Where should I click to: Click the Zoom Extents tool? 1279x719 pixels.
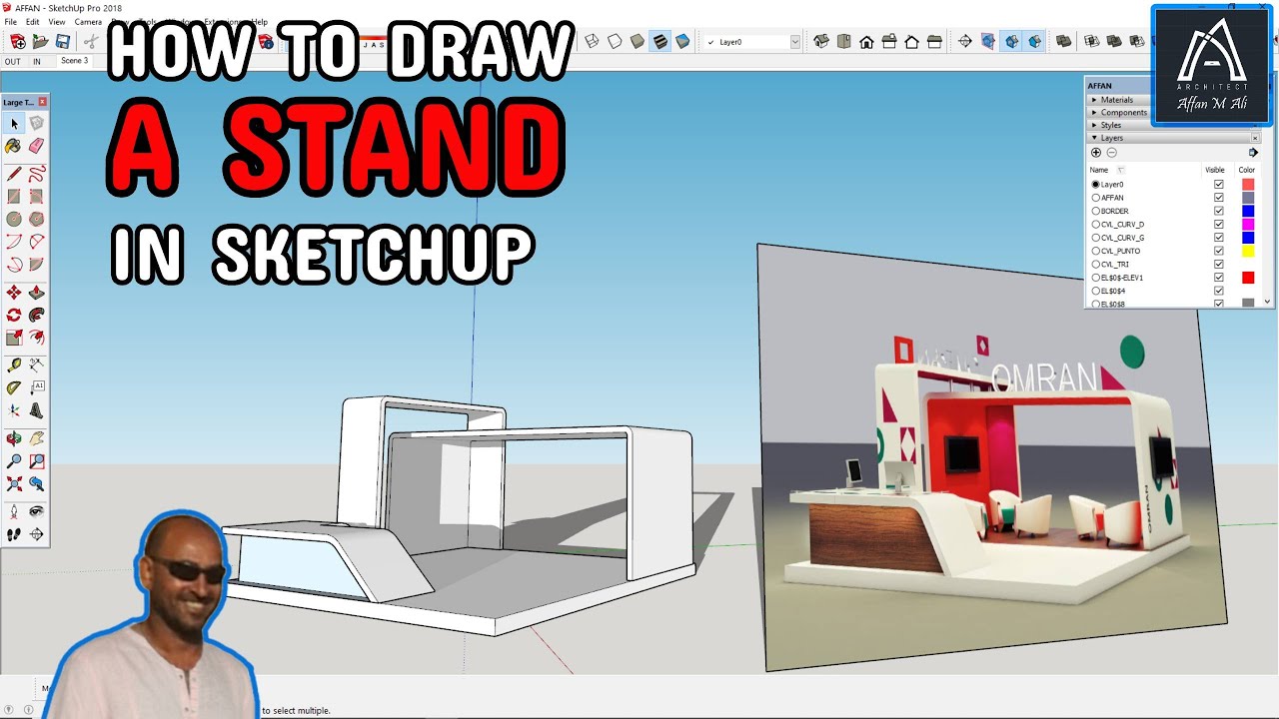14,484
